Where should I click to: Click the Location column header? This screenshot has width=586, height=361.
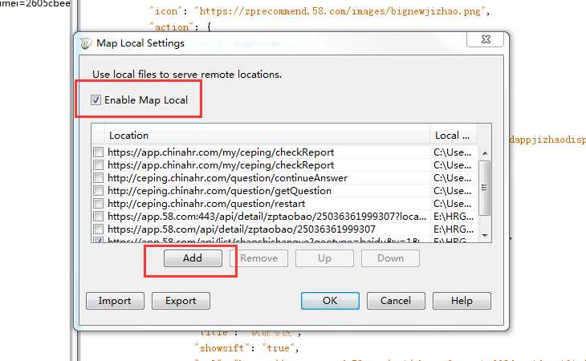coord(267,135)
